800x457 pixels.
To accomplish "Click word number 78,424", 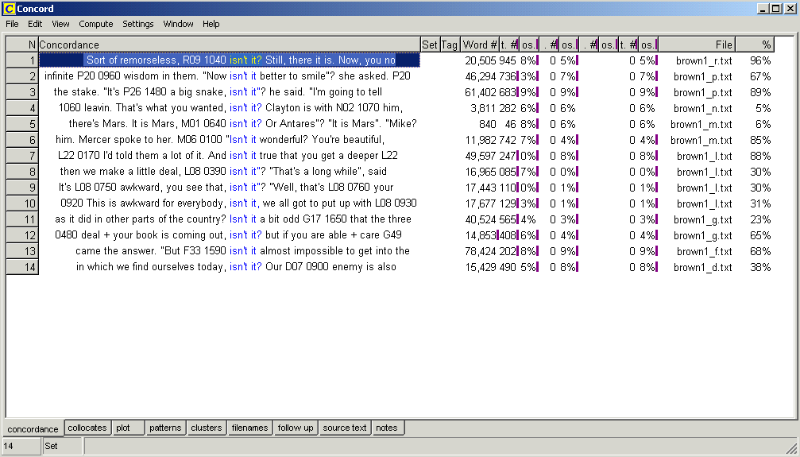I will click(x=480, y=250).
